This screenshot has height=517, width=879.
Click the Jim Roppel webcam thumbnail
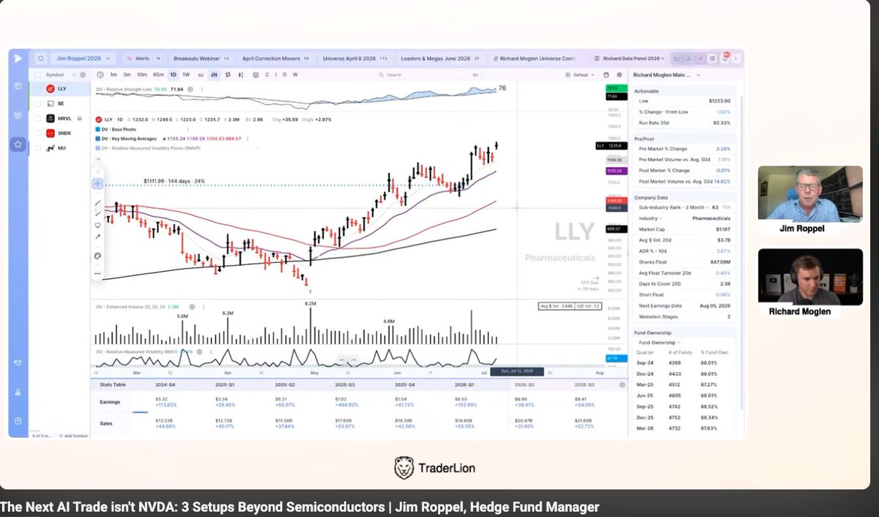pos(809,194)
